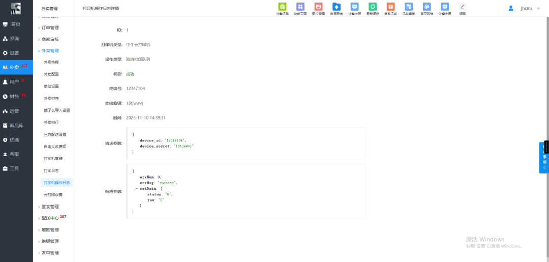Open the 首页风格 palette icon
The width and height of the screenshot is (549, 262).
(x=426, y=7)
